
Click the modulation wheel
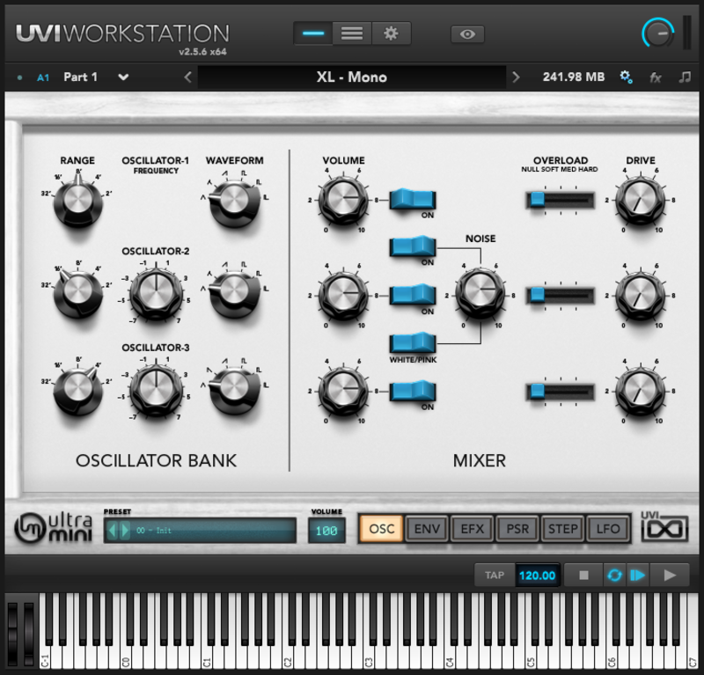click(x=29, y=634)
